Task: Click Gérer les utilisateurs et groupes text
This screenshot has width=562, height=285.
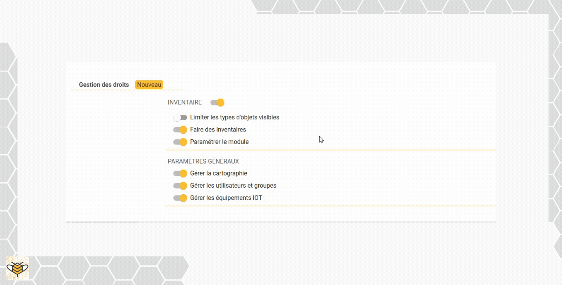Action: pos(233,185)
